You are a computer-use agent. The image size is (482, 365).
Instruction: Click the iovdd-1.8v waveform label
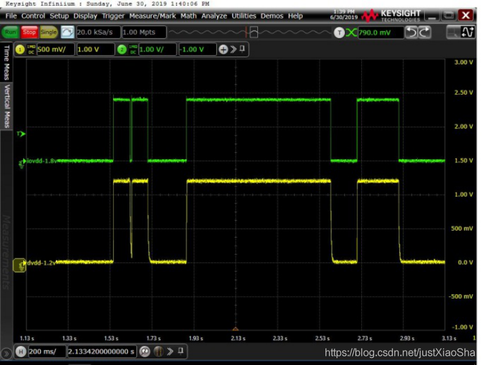tap(42, 161)
